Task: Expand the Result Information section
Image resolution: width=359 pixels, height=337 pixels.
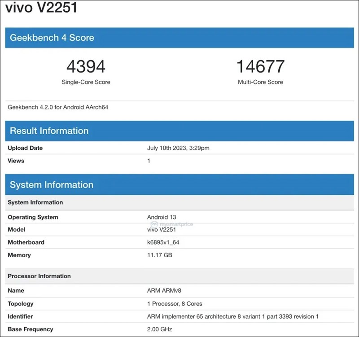Action: (49, 131)
